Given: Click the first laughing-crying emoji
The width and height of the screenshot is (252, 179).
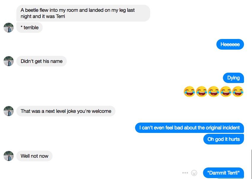Looking at the screenshot, I should [189, 92].
